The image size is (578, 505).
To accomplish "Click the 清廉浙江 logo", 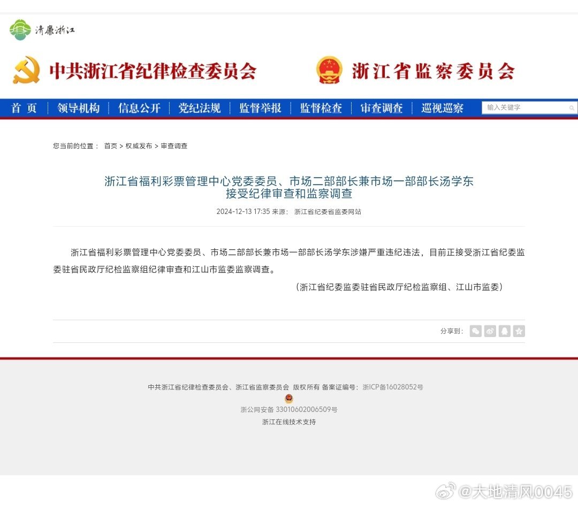I will point(42,30).
